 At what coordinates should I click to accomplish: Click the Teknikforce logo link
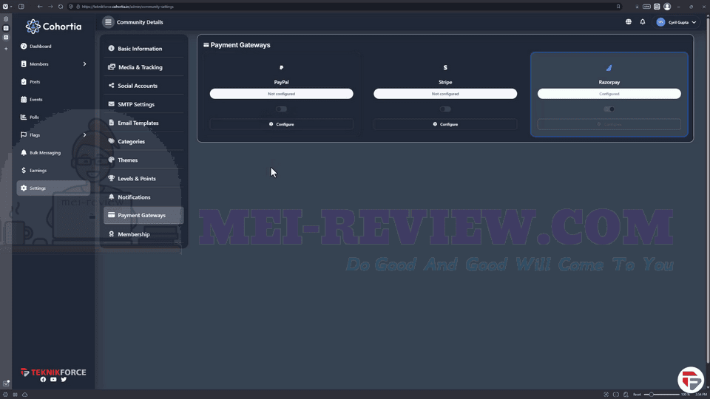pyautogui.click(x=53, y=372)
